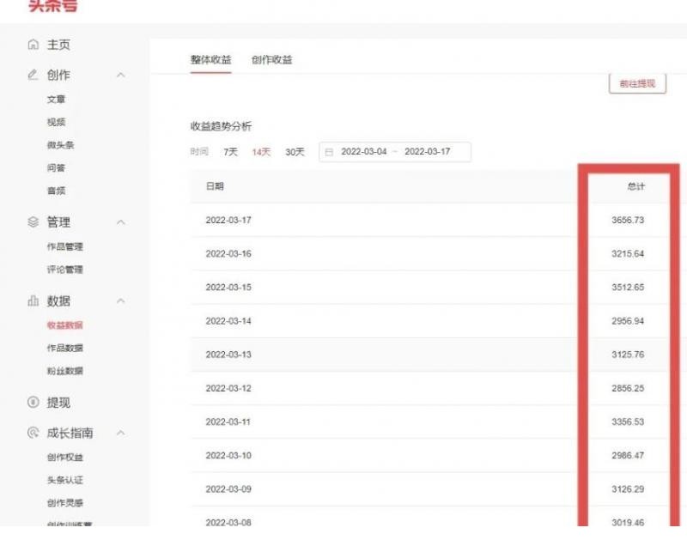Image resolution: width=687 pixels, height=546 pixels.
Task: Collapse the 创作 section chevron
Action: coord(121,76)
